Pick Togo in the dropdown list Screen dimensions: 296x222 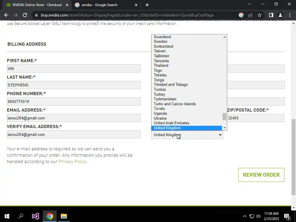(186, 71)
